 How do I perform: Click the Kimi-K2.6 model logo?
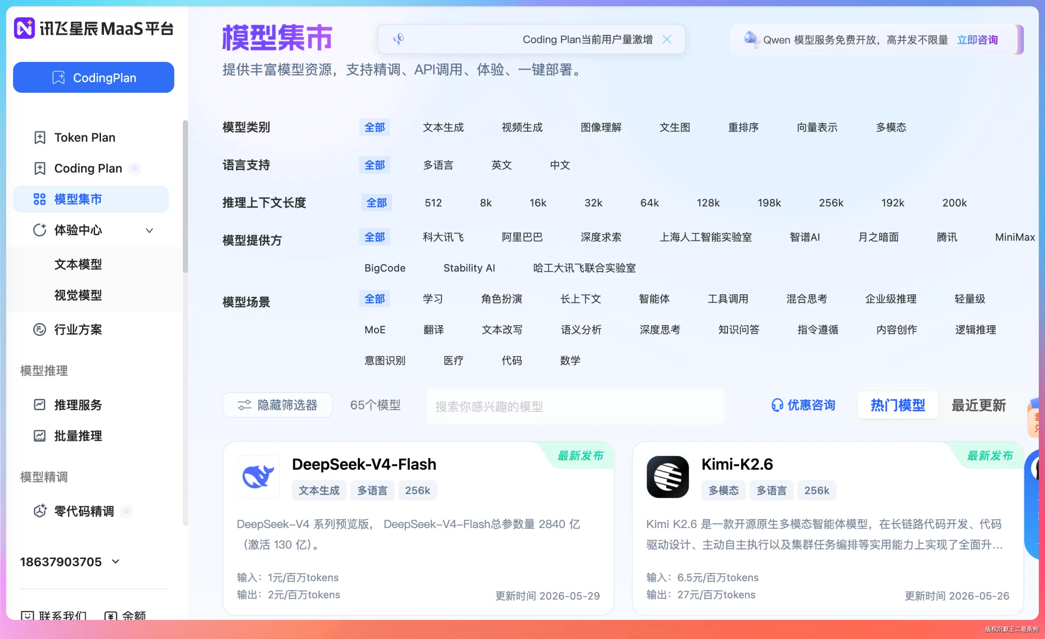coord(667,477)
